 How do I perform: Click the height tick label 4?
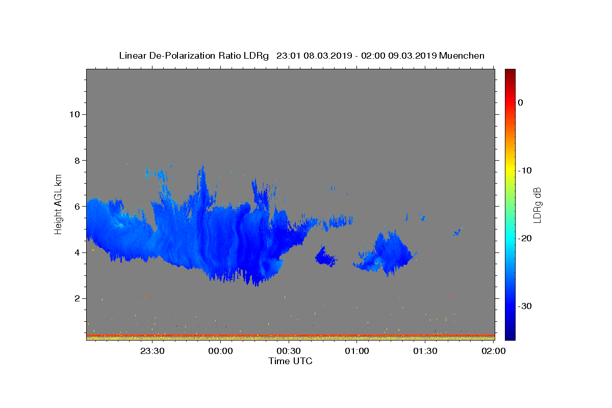[x=76, y=252]
